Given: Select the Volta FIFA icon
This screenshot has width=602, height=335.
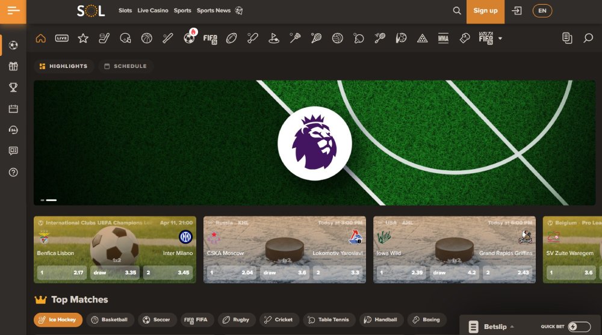Looking at the screenshot, I should [486, 38].
